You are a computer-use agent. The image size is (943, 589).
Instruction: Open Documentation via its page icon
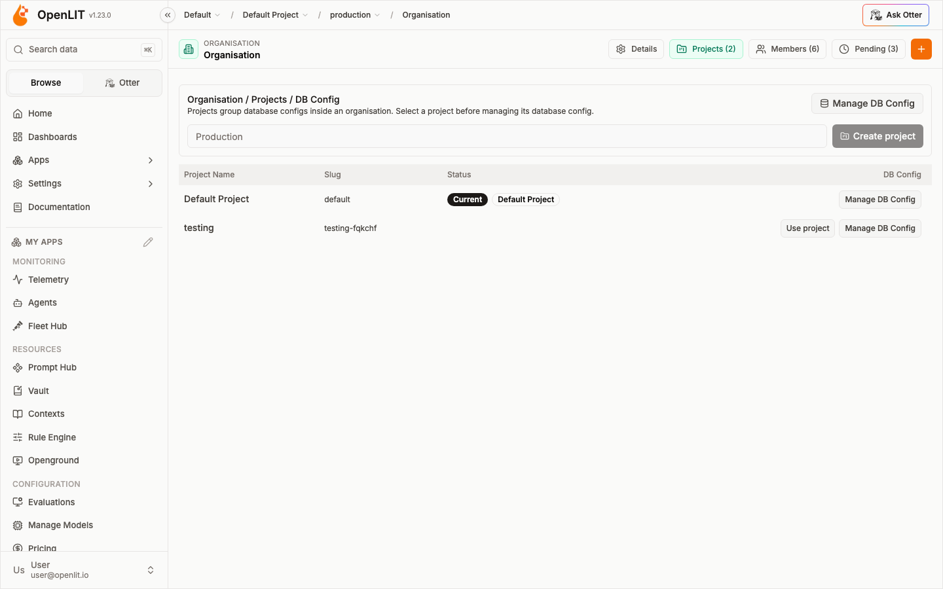pos(18,207)
